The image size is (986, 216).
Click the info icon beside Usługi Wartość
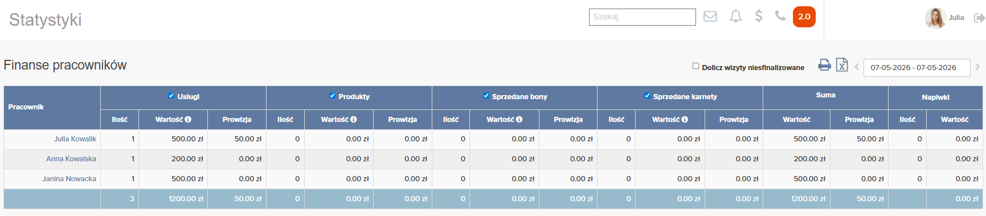(x=188, y=119)
